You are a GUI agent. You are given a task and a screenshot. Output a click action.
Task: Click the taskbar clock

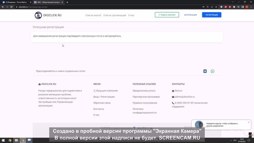[242, 140]
